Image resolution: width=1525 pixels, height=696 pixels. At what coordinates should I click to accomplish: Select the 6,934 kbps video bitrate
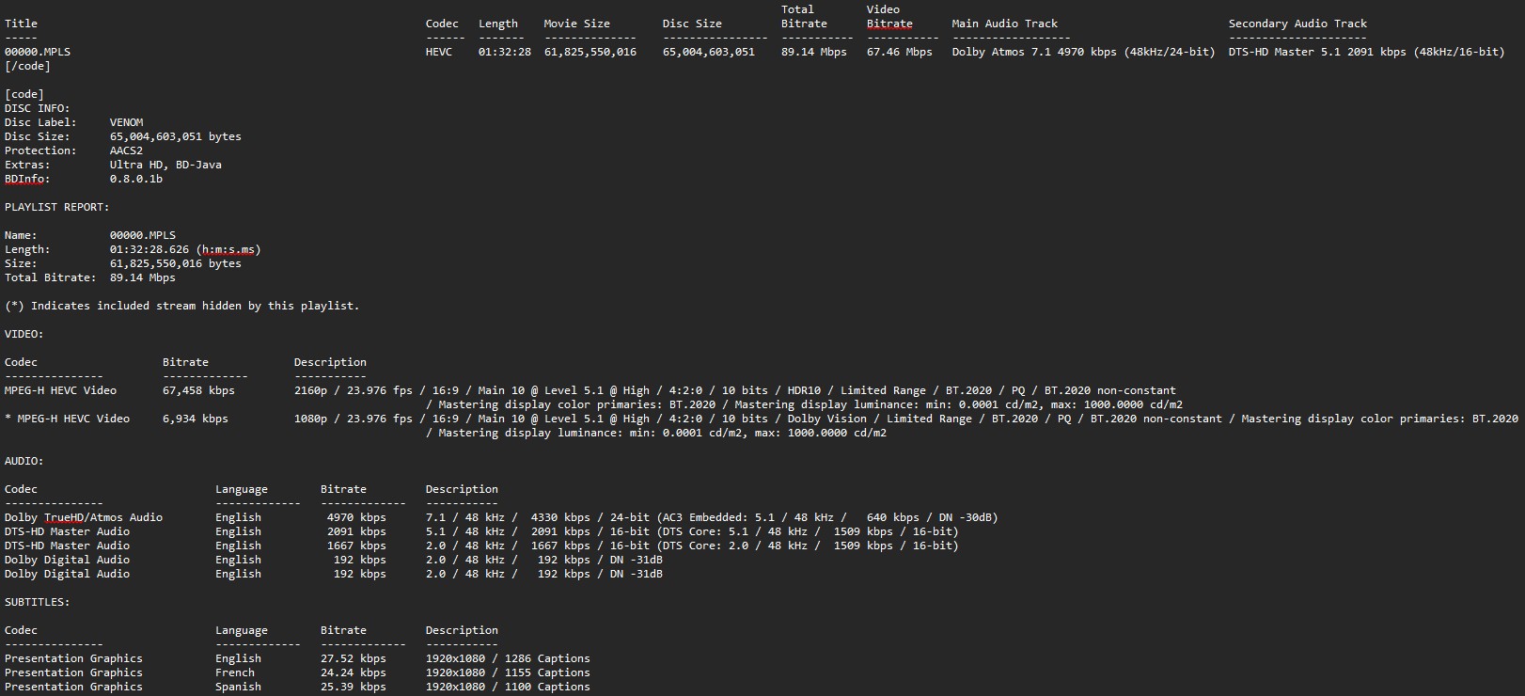(196, 419)
